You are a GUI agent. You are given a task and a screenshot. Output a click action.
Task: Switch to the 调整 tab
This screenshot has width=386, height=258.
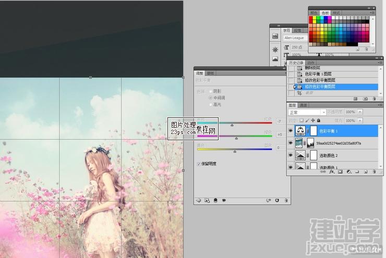click(x=199, y=73)
